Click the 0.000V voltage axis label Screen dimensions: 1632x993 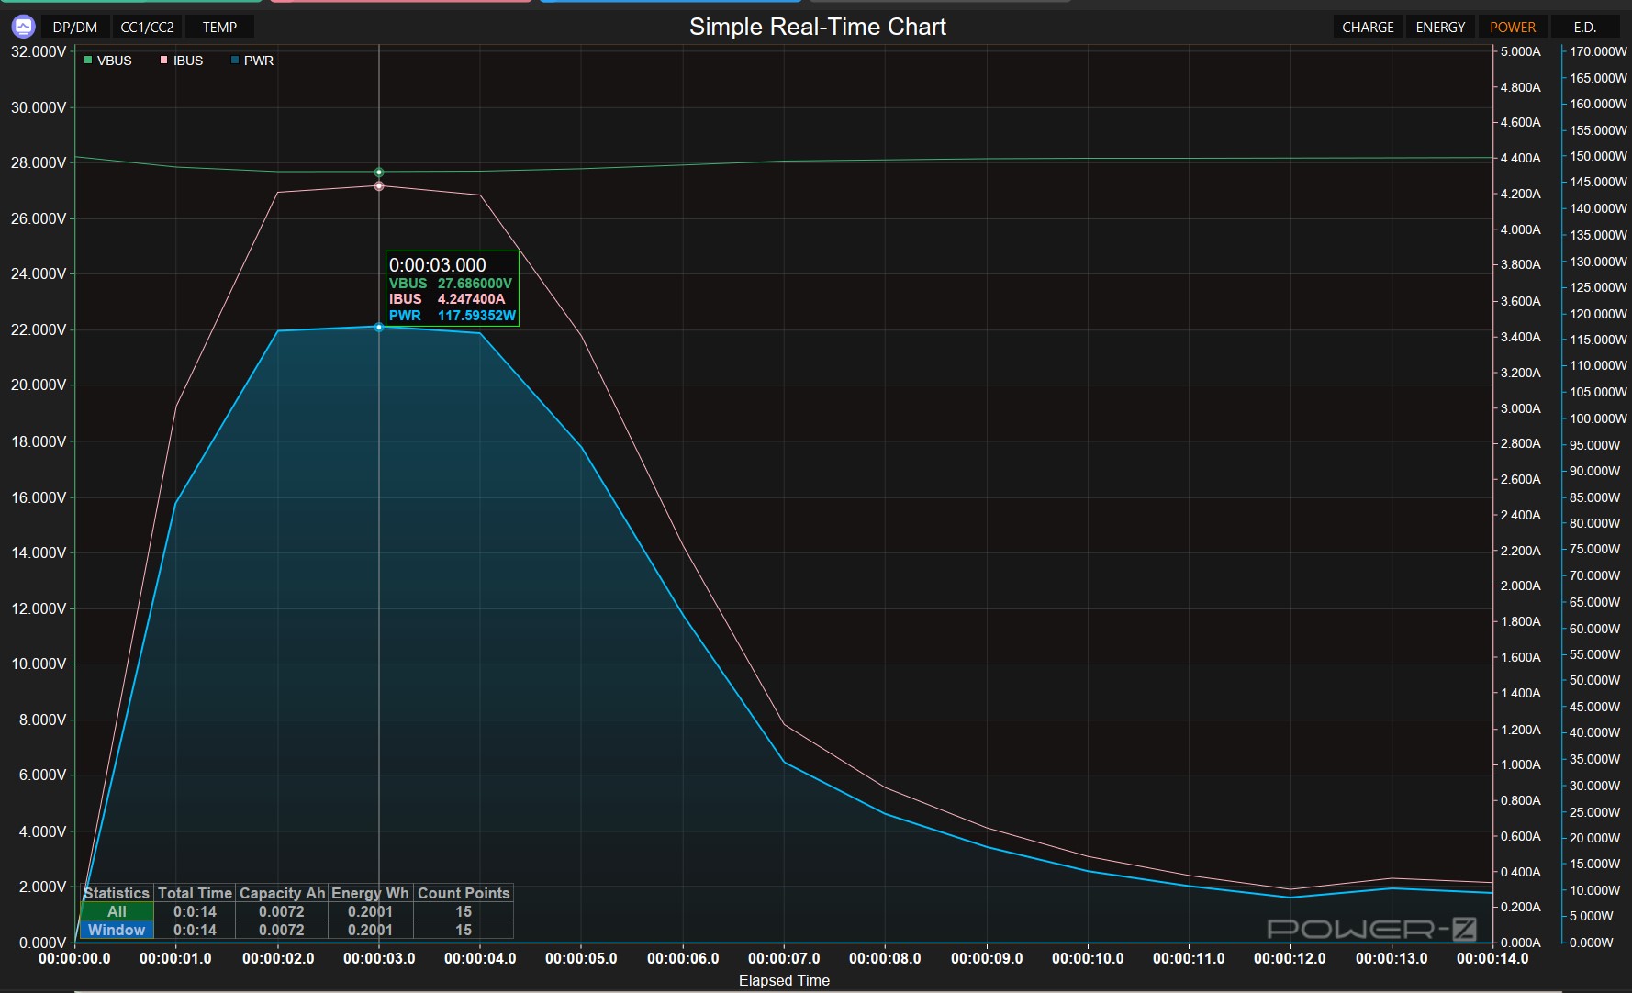(42, 943)
